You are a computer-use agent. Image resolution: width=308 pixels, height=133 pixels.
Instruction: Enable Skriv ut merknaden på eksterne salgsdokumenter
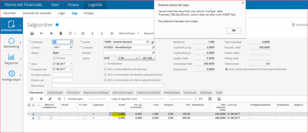coord(106,75)
